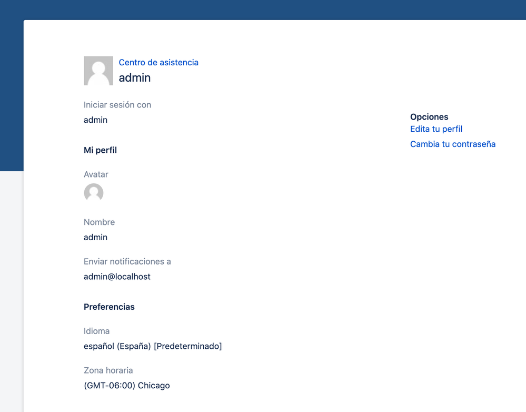Click the square profile avatar image

tap(98, 71)
